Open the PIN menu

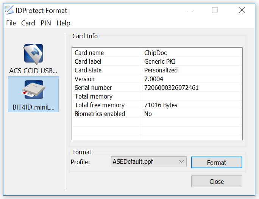click(46, 23)
